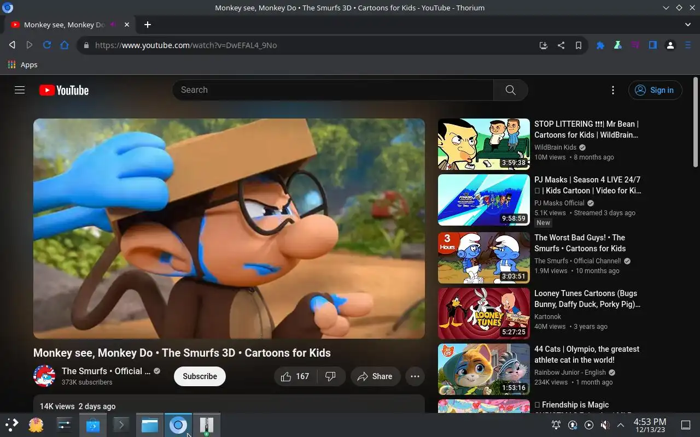
Task: Open the YouTube guide hamburger menu
Action: [20, 90]
